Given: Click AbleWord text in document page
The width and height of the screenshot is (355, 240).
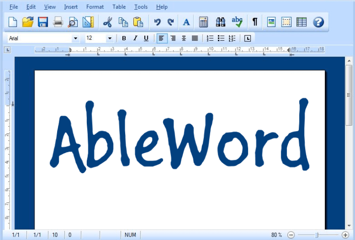Looking at the screenshot, I should pyautogui.click(x=180, y=135).
